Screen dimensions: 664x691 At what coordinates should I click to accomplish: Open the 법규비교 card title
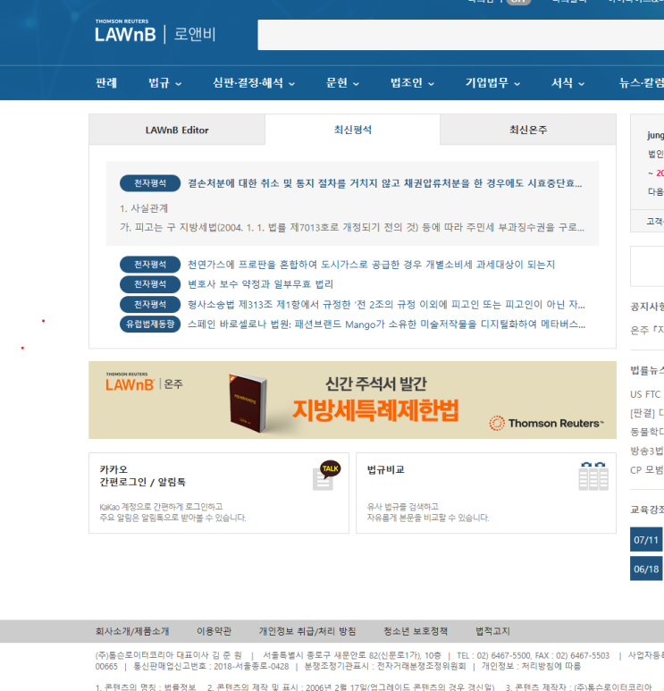pyautogui.click(x=385, y=470)
